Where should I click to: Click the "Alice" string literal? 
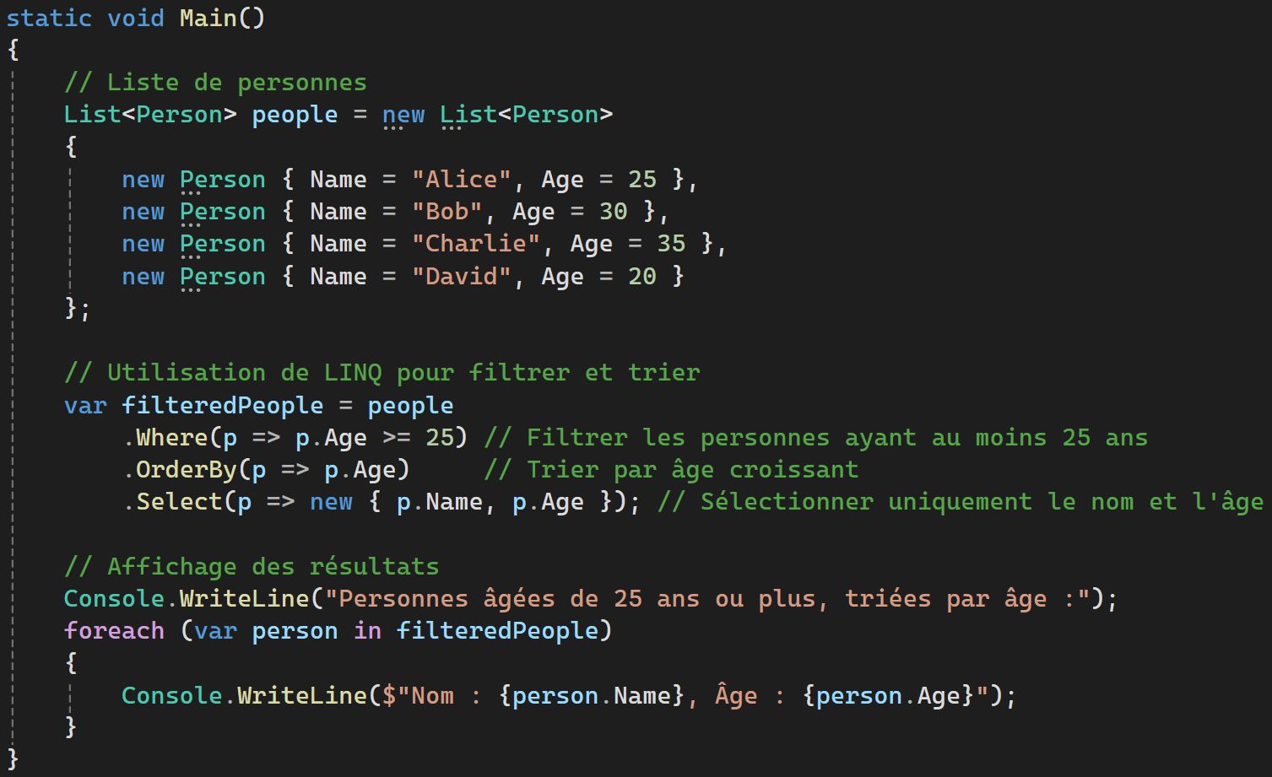tap(461, 180)
